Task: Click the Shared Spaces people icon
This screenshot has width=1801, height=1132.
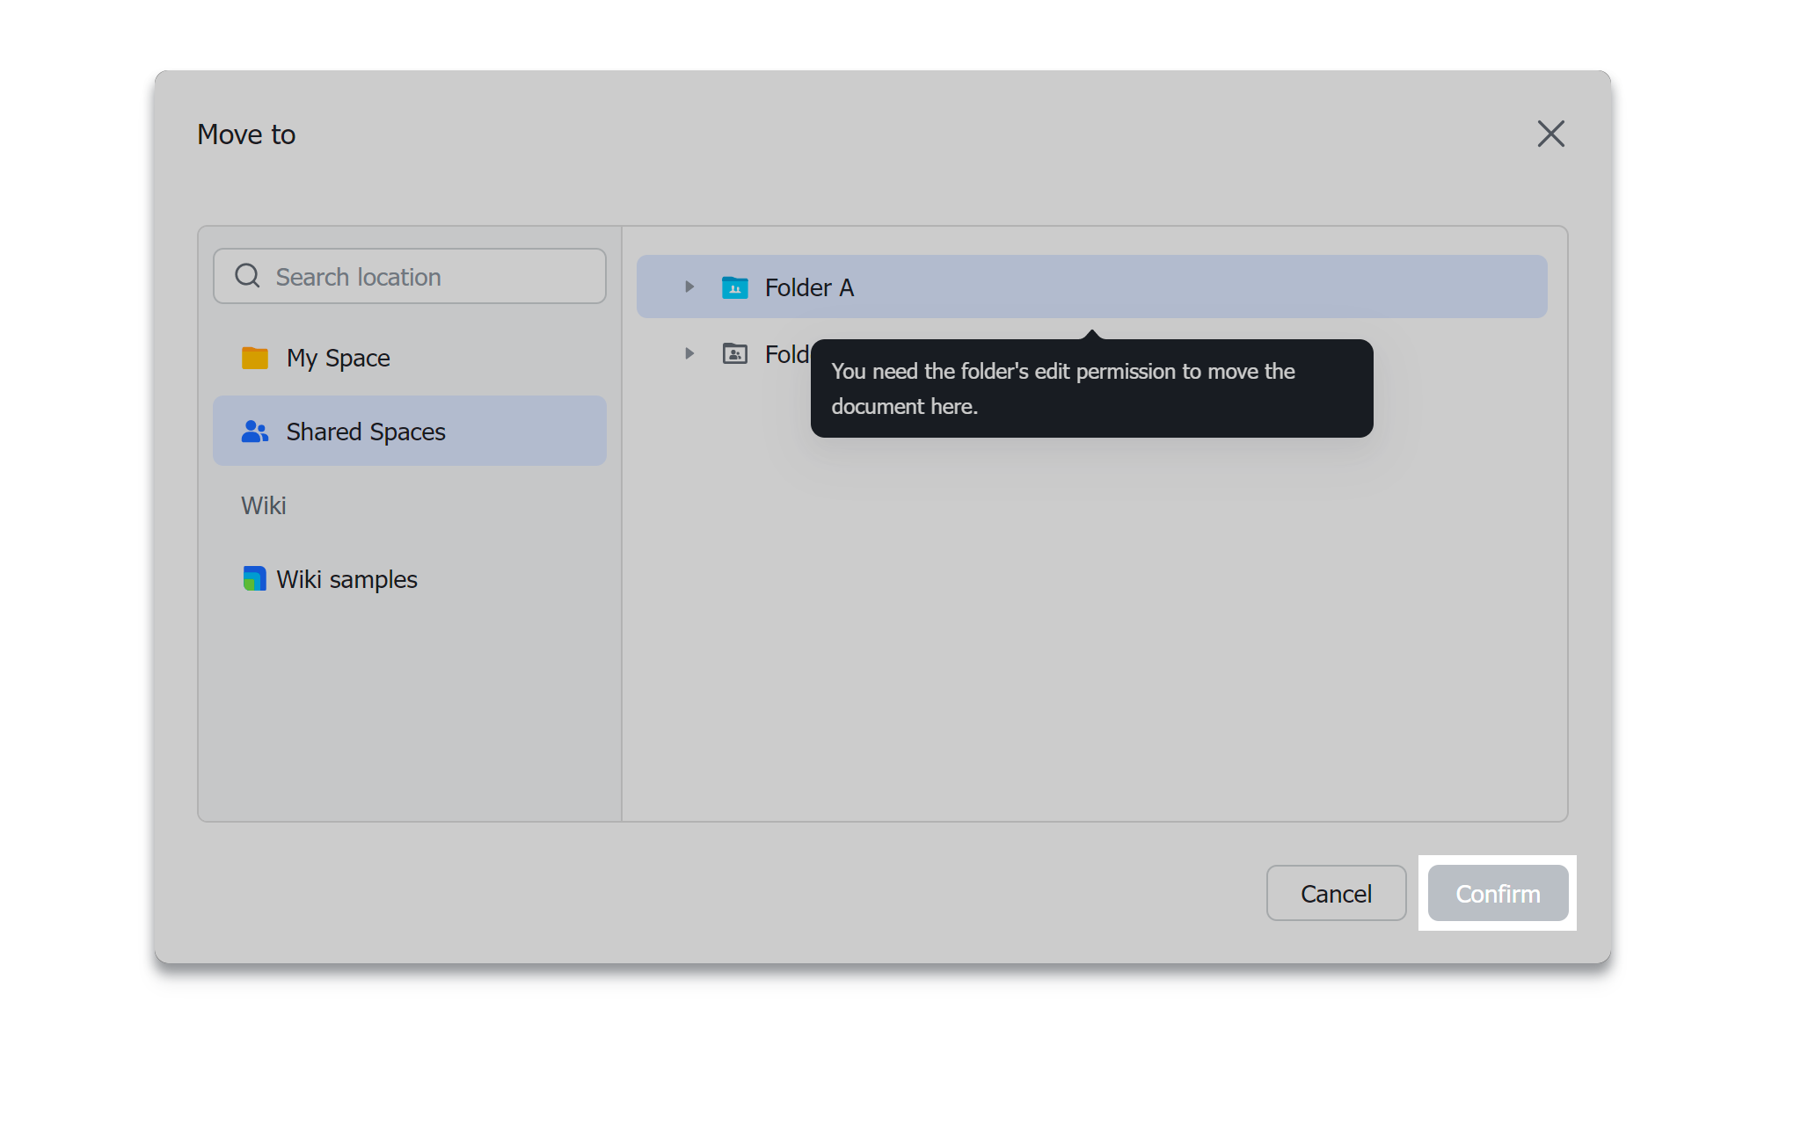Action: pyautogui.click(x=255, y=432)
